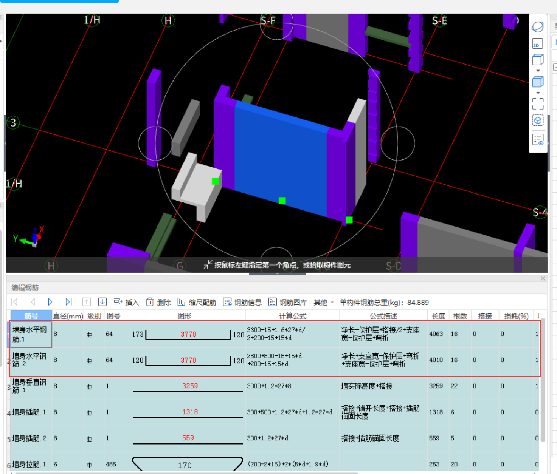Click the 直径(mm) column header
The height and width of the screenshot is (474, 557).
pos(68,316)
